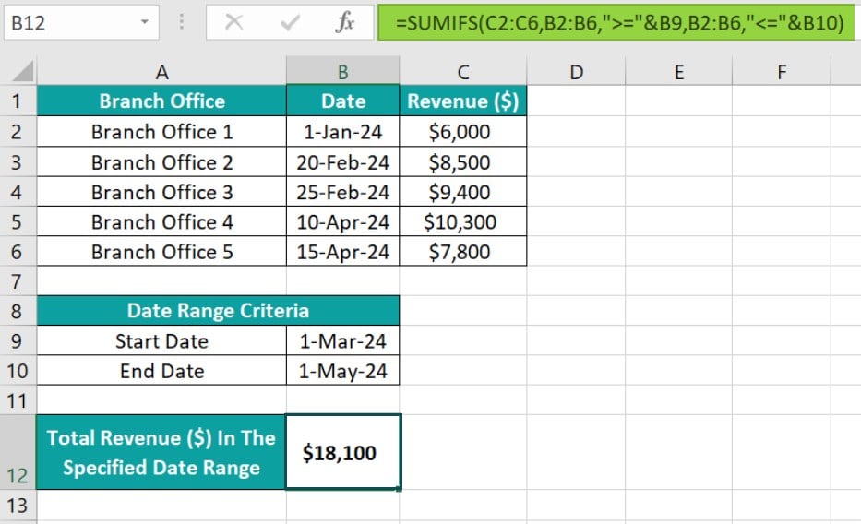The width and height of the screenshot is (861, 524).
Task: Select row 9 header
Action: pyautogui.click(x=18, y=340)
